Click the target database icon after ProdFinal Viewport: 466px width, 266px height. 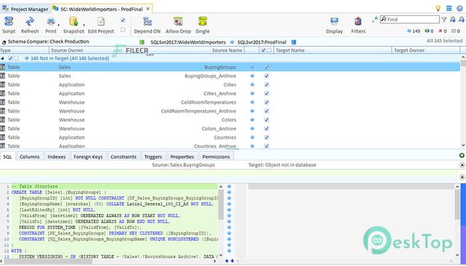pyautogui.click(x=294, y=42)
